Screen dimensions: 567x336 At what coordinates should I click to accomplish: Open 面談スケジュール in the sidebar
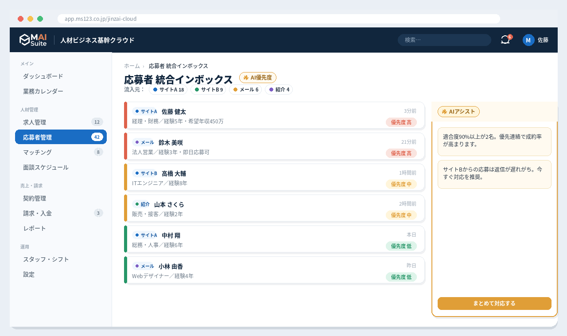(61, 167)
